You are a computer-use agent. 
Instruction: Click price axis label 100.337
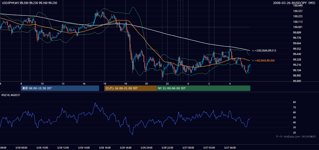(x=298, y=11)
